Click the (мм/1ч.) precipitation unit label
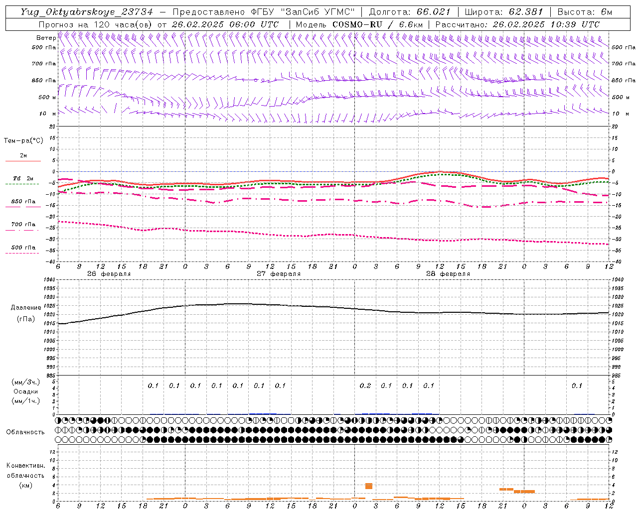The height and width of the screenshot is (510, 638). (x=26, y=401)
